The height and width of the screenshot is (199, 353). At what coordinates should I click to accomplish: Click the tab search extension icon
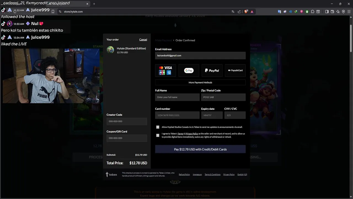[318, 12]
